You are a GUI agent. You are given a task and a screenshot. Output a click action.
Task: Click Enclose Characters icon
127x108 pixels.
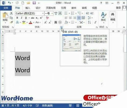(x=60, y=22)
